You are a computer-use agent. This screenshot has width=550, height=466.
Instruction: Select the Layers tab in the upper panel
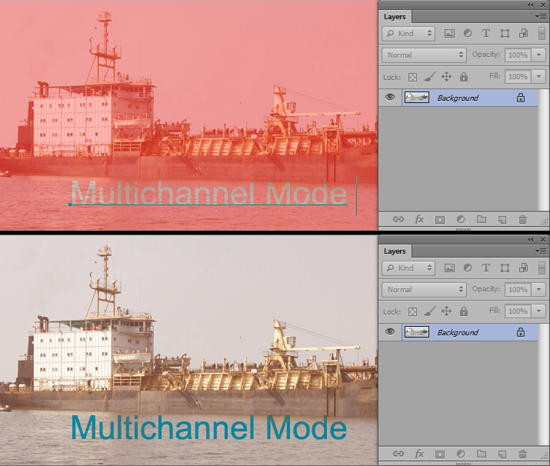point(395,16)
